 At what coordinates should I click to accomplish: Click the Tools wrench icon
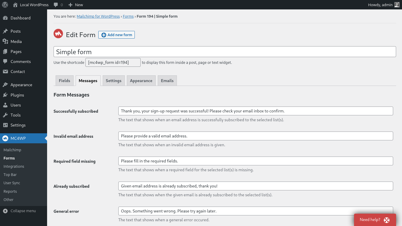point(5,115)
